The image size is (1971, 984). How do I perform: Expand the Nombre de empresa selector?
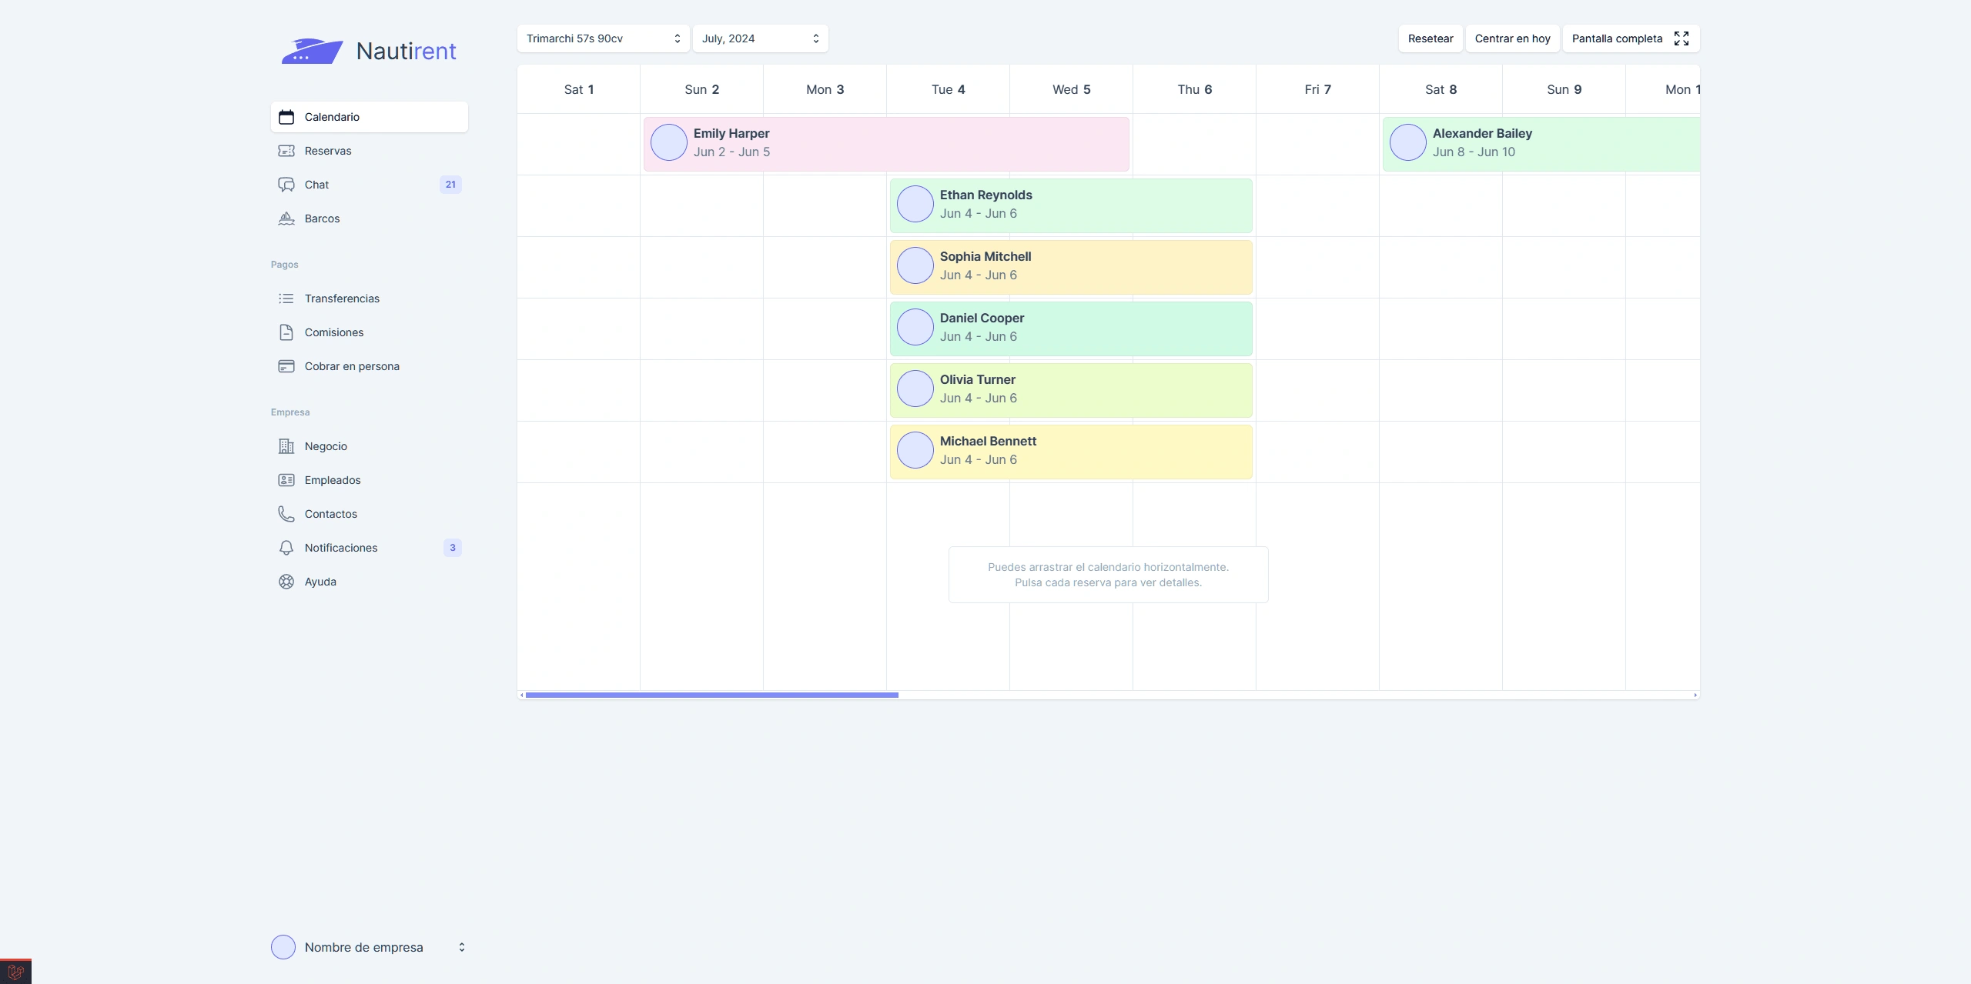[x=370, y=947]
